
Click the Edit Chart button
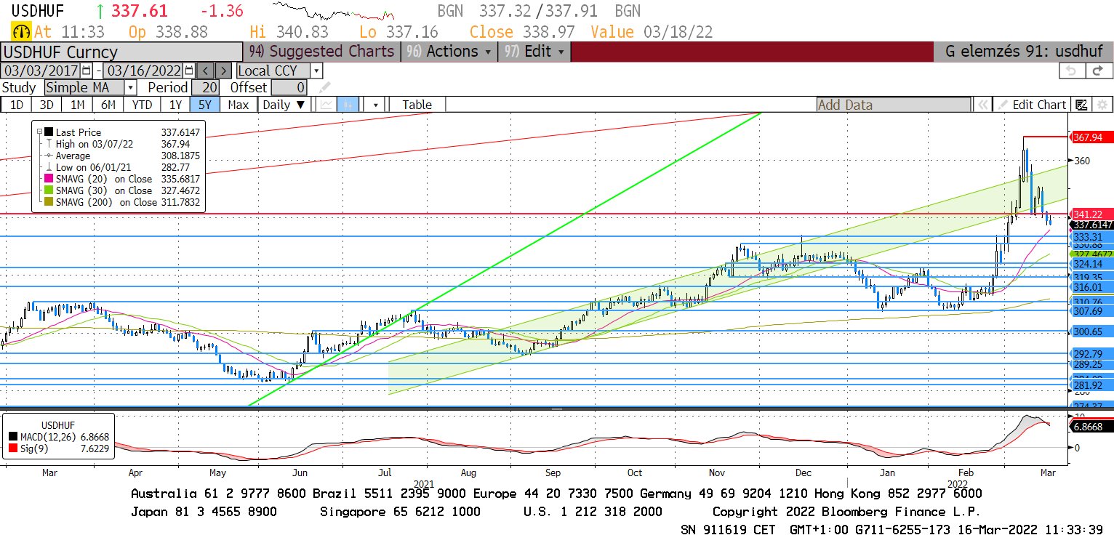coord(1032,105)
